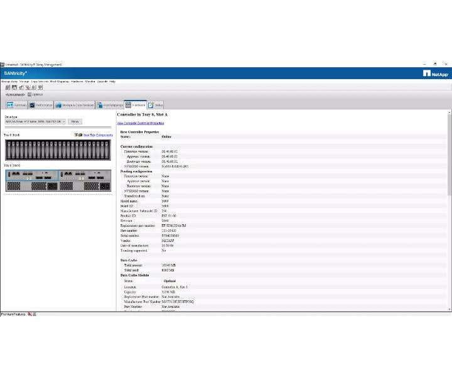Click the Location value Controller A, Slot 1
The height and width of the screenshot is (377, 452).
click(175, 287)
